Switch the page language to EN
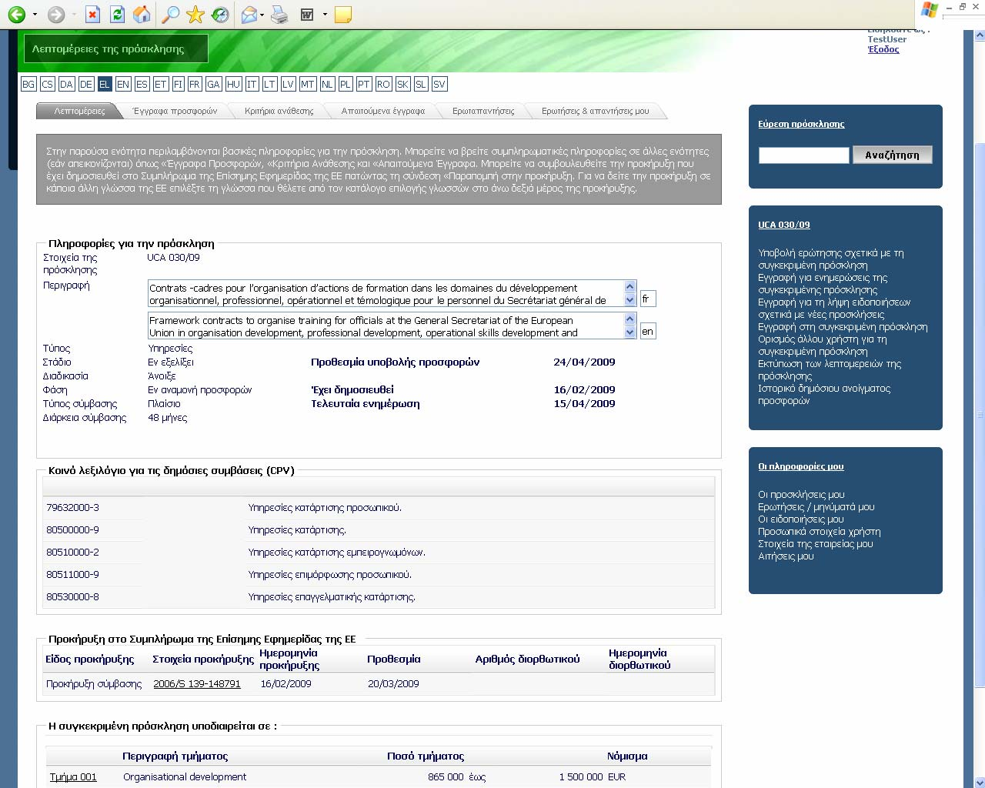 pos(123,84)
